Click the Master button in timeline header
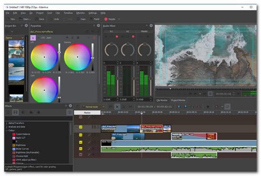This screenshot has height=176, width=261. pyautogui.click(x=87, y=113)
